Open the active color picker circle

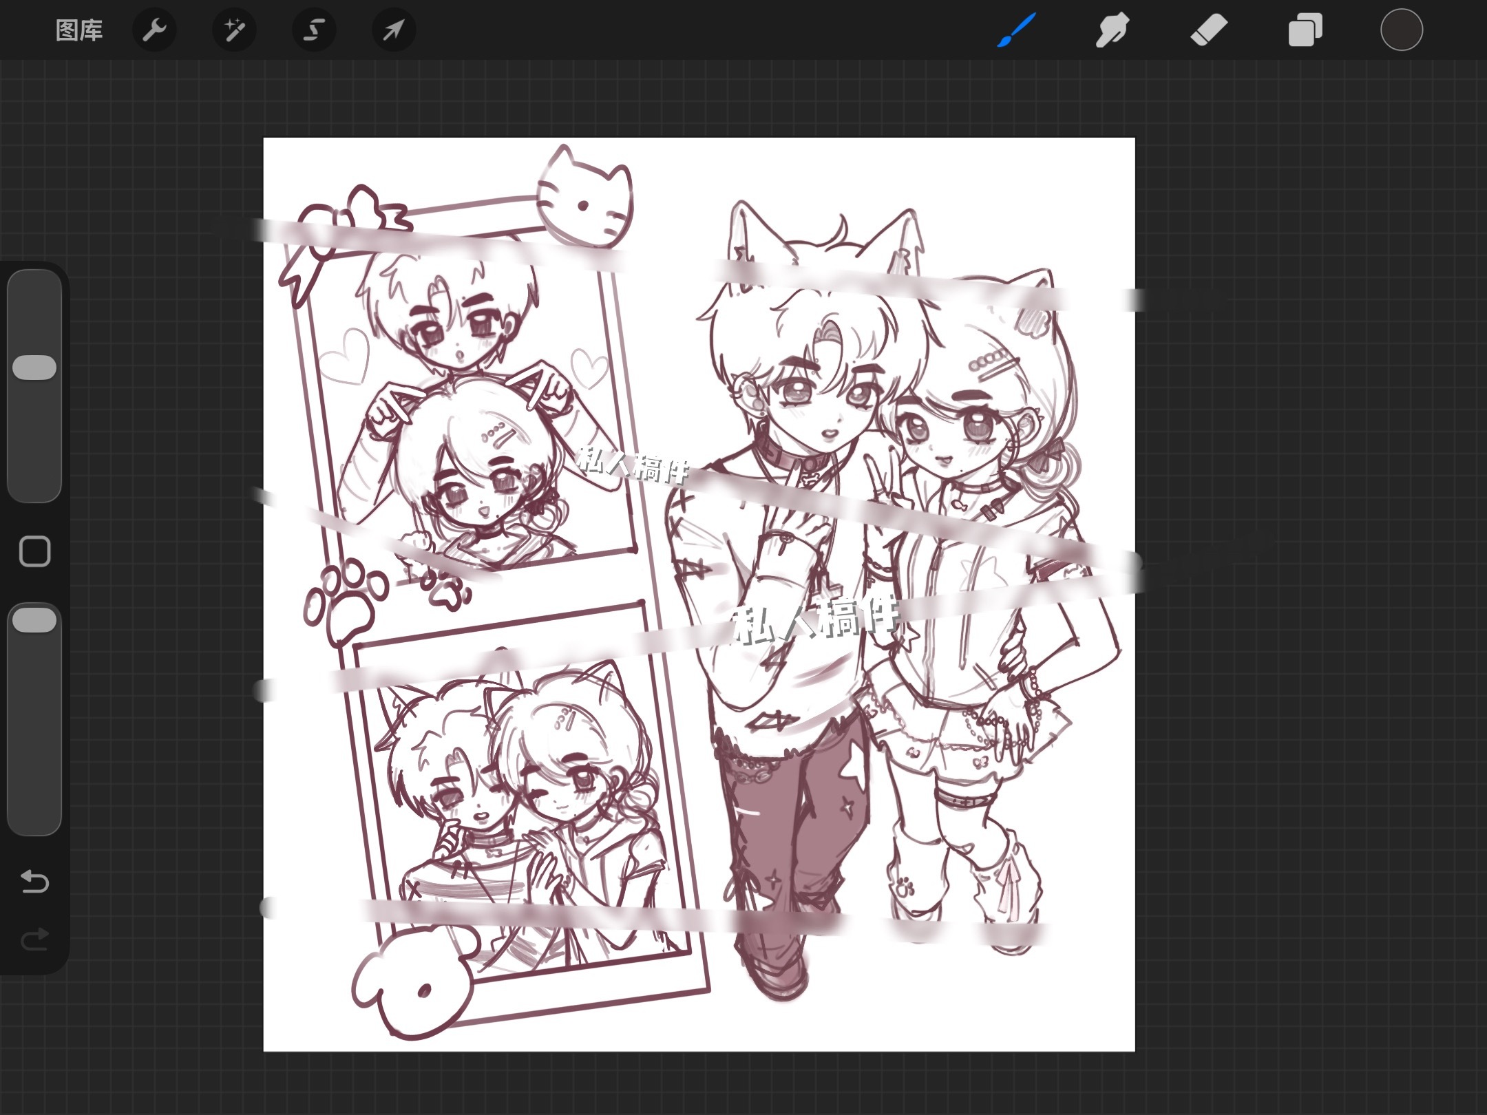[x=1402, y=30]
